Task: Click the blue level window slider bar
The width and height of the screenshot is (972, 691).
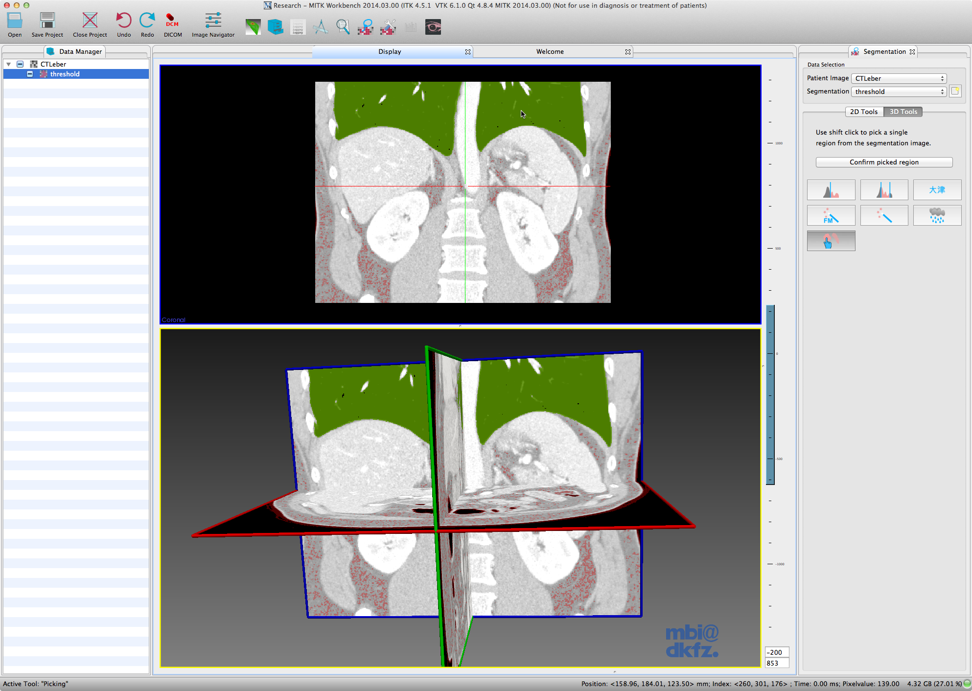Action: pos(770,394)
